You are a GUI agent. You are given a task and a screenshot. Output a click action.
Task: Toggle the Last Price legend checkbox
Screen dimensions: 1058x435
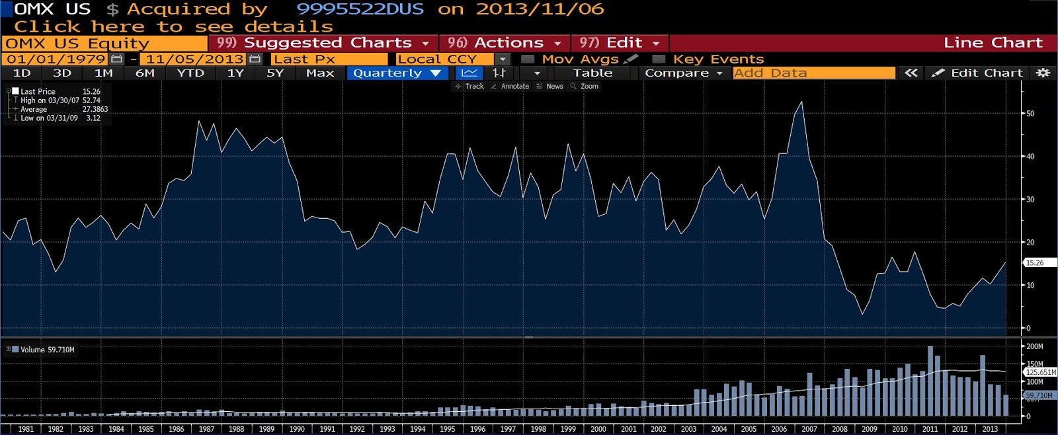(15, 91)
